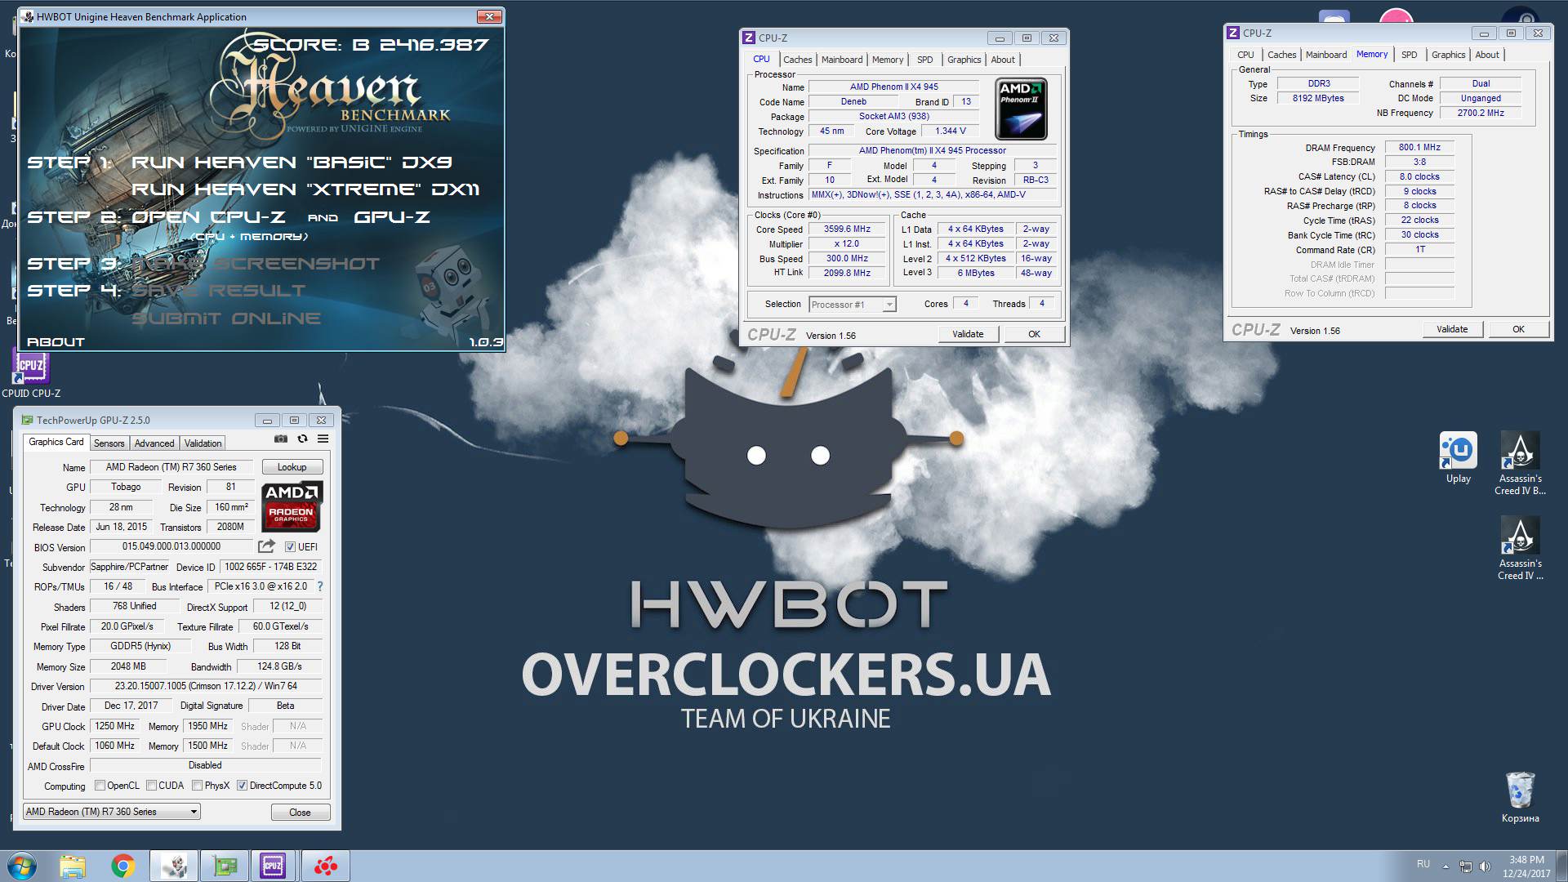Open the GPU selection dropdown in GPU-Z

pos(112,812)
